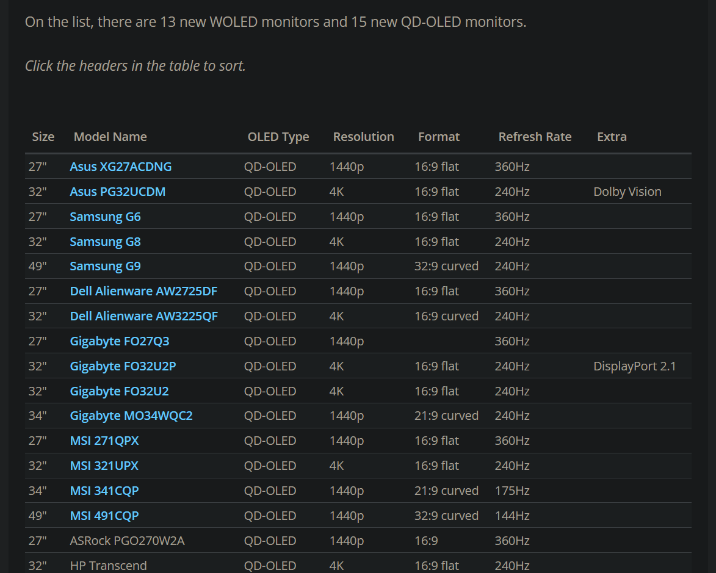This screenshot has width=716, height=573.
Task: Sort by Format column header
Action: coord(438,137)
